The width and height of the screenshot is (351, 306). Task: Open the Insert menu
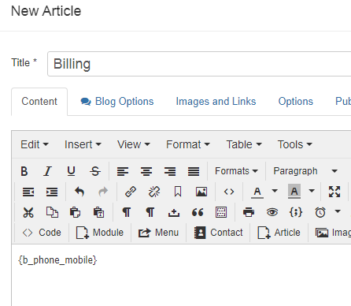pos(83,144)
